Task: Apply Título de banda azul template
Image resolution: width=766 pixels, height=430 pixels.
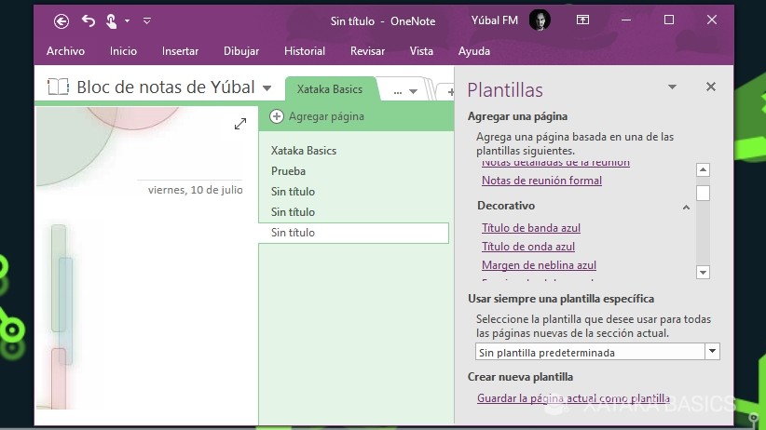Action: pos(531,228)
